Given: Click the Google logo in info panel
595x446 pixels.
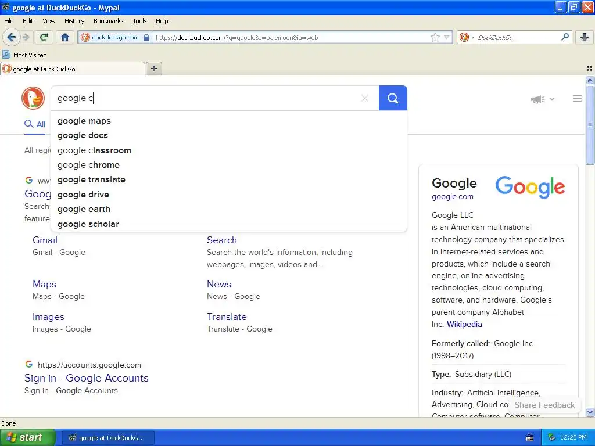Looking at the screenshot, I should coord(530,187).
